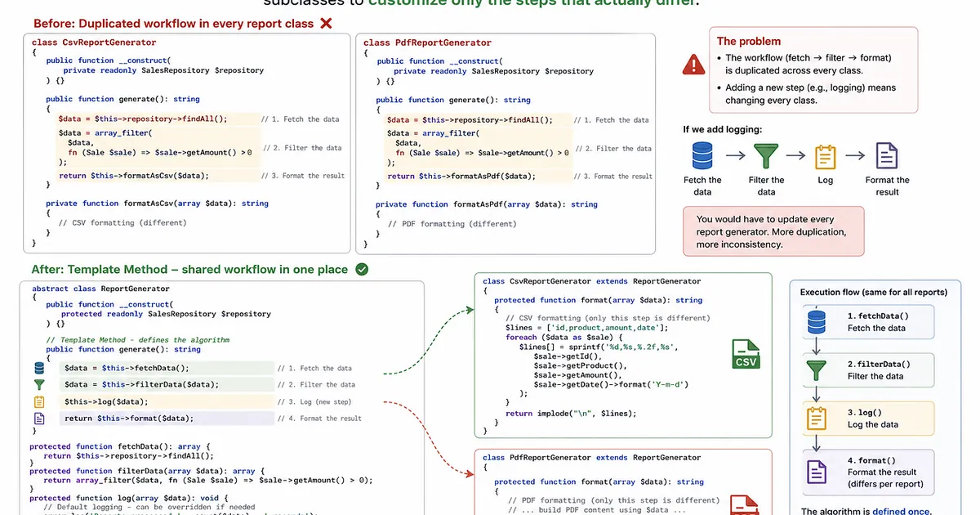Click the clipboard icon in the 3. log() flow step
980x515 pixels.
click(x=817, y=418)
